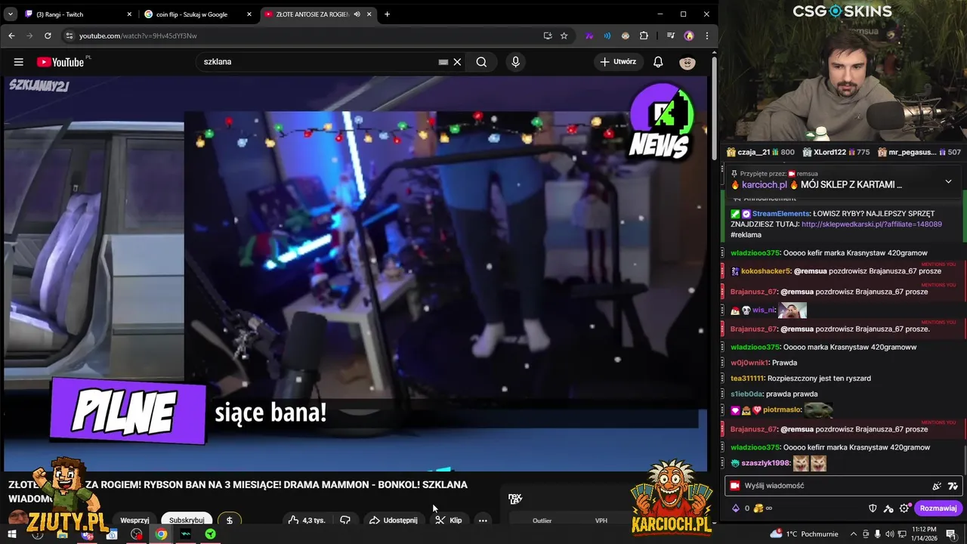
Task: Click chat username 'wladziooo375' in the kefir message
Action: tap(754, 253)
